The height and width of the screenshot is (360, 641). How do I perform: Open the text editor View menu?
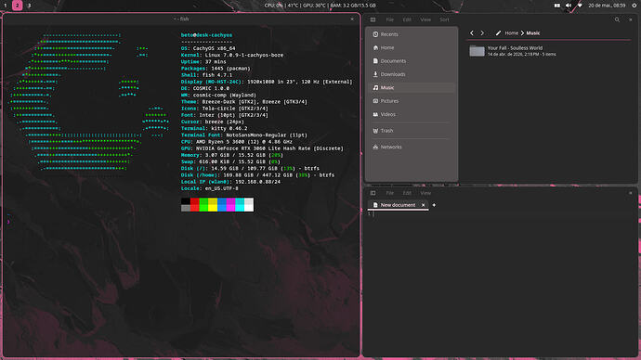425,193
